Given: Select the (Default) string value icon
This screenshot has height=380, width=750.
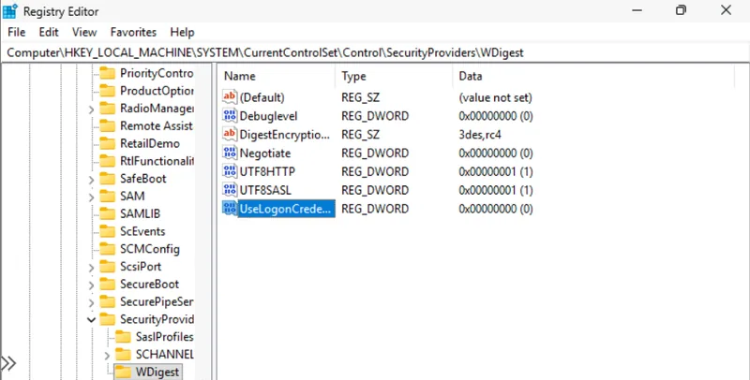Looking at the screenshot, I should tap(230, 97).
